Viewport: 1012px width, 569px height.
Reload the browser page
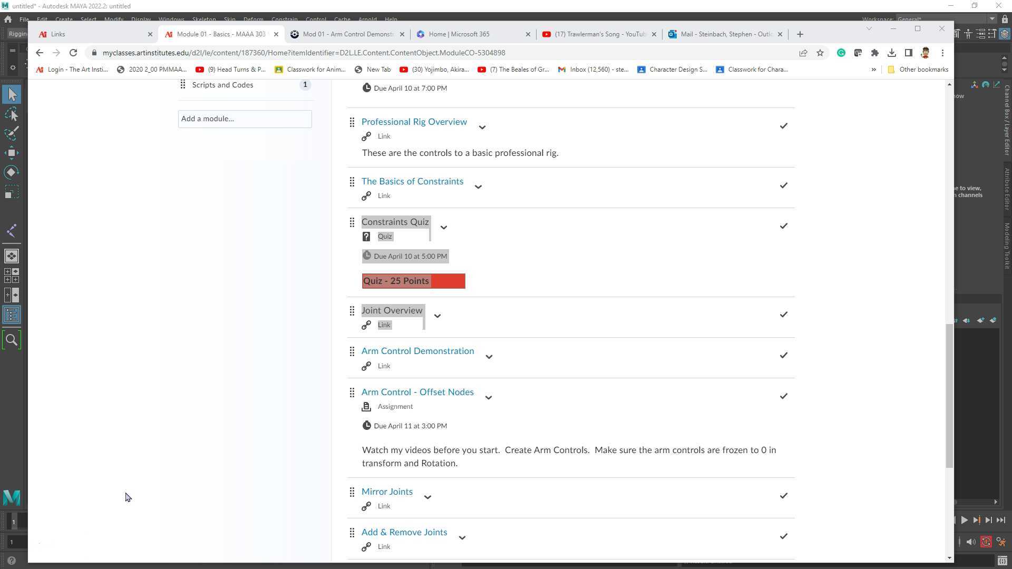pyautogui.click(x=73, y=53)
